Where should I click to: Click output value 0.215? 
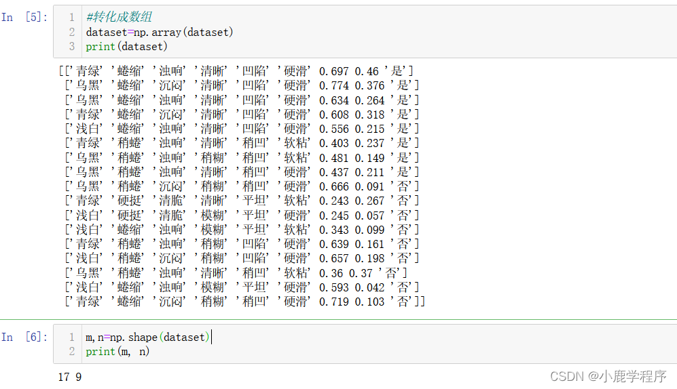tap(369, 129)
